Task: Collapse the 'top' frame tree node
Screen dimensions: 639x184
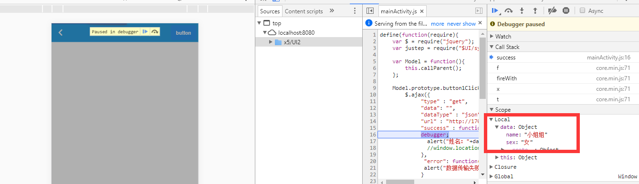Action: click(259, 23)
